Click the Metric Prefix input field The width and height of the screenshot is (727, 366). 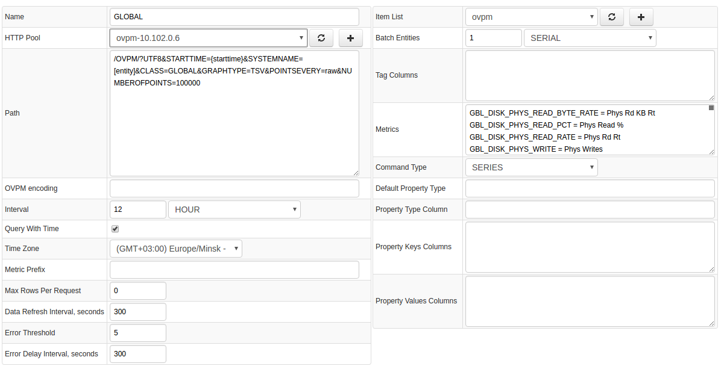coord(234,269)
